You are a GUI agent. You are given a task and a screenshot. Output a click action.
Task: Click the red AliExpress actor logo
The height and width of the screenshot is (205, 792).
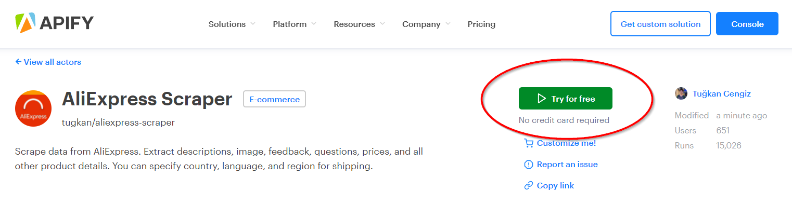click(x=33, y=108)
